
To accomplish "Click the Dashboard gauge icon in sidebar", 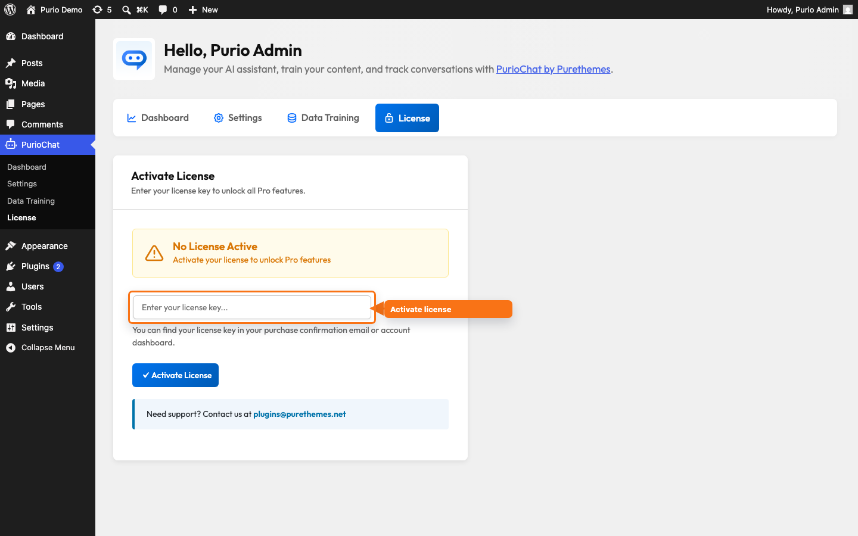I will click(x=11, y=36).
